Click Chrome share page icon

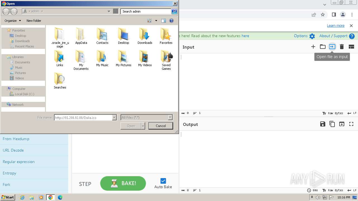(x=314, y=15)
